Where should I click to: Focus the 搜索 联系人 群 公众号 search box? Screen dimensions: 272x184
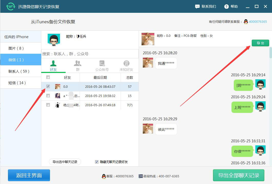(90, 54)
